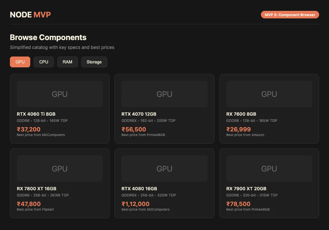Click Flipkart link under RX 7800 XT
The height and width of the screenshot is (230, 329).
pyautogui.click(x=35, y=209)
